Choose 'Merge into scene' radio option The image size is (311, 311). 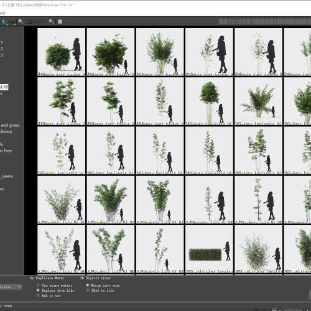(x=88, y=285)
